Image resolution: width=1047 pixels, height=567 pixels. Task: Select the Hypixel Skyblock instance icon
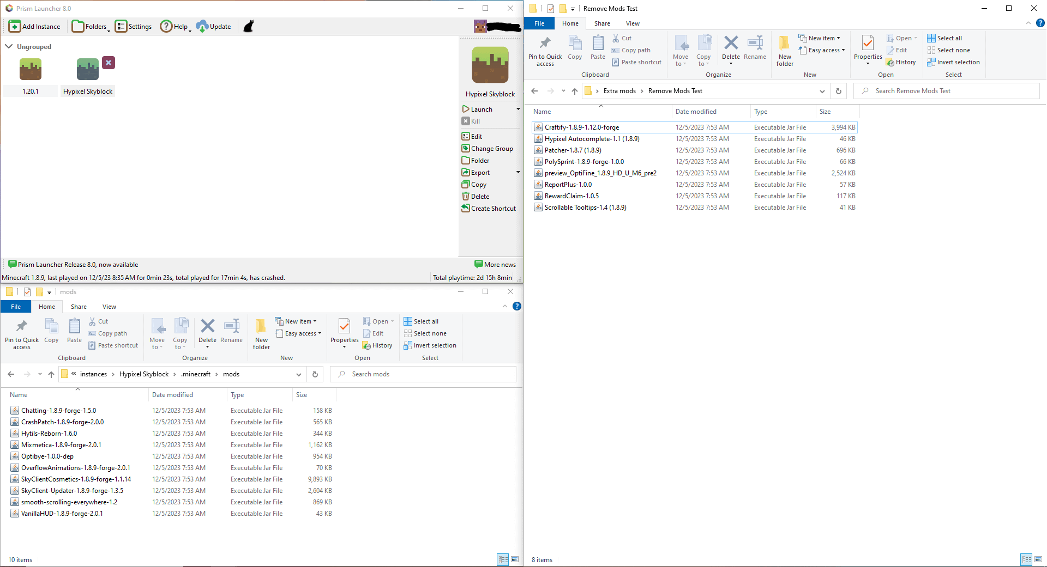[x=88, y=69]
